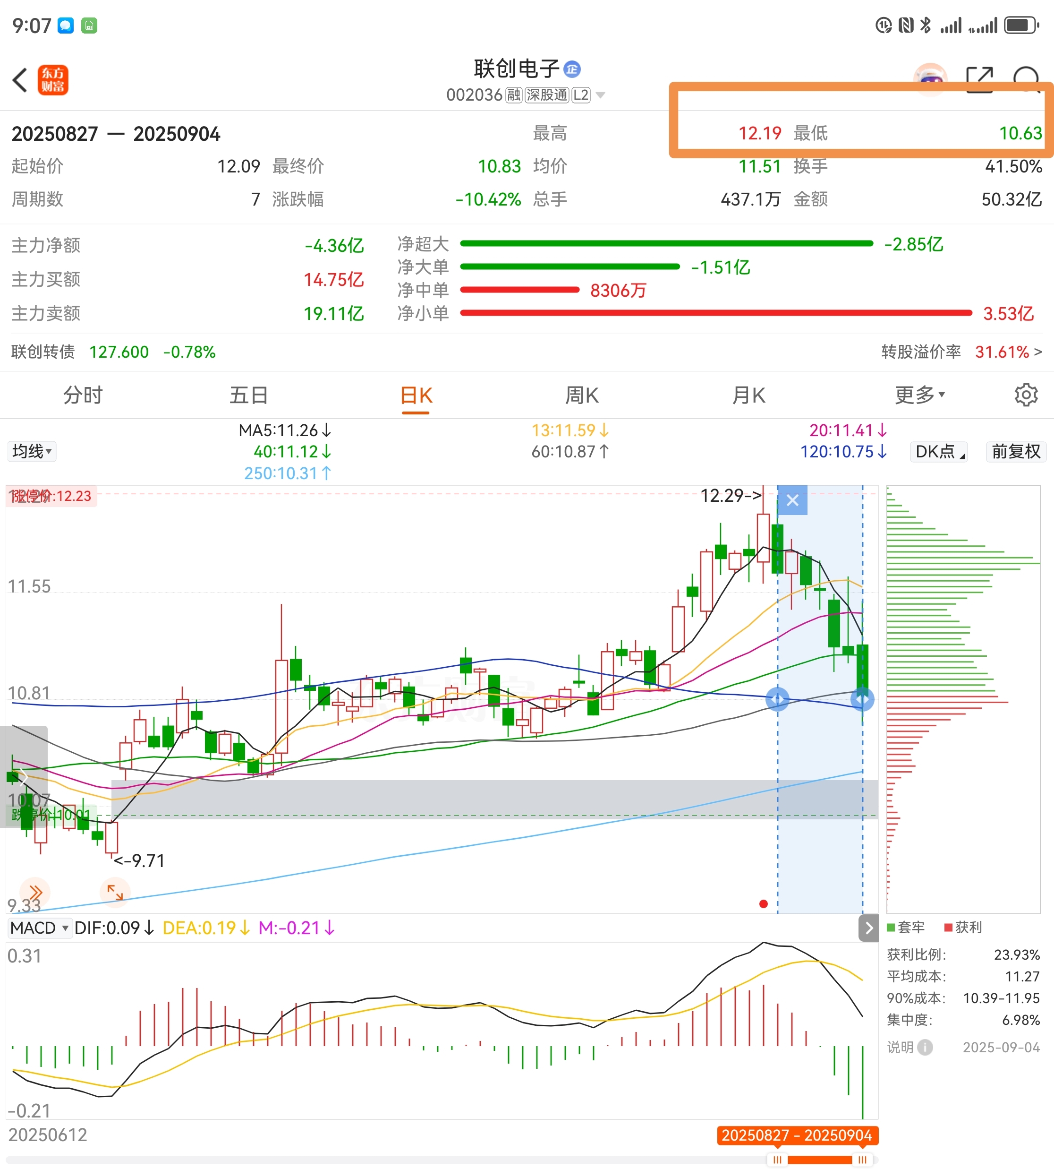Click the MA5:11.26 value
The height and width of the screenshot is (1169, 1054).
pos(285,430)
